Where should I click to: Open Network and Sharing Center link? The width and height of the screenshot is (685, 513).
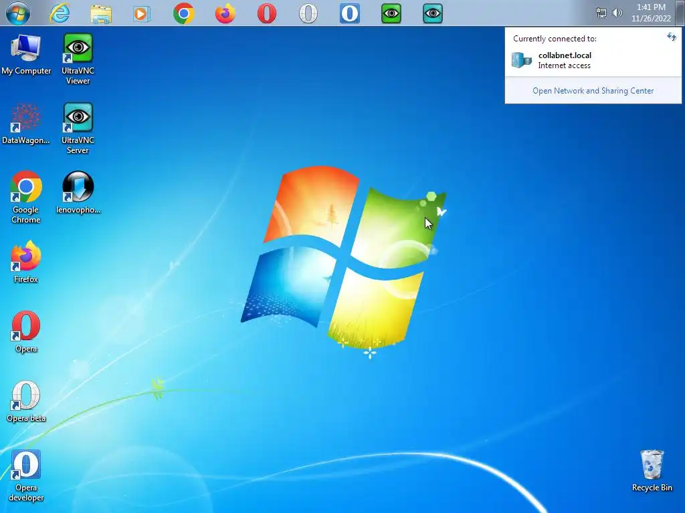[593, 91]
